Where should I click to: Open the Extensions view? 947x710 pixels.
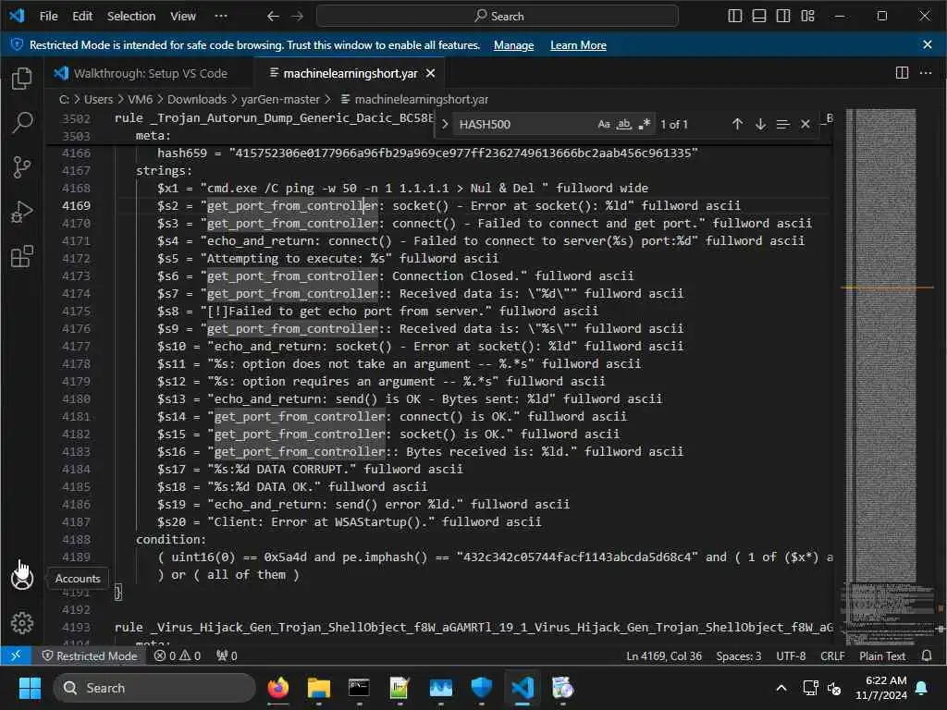22,257
